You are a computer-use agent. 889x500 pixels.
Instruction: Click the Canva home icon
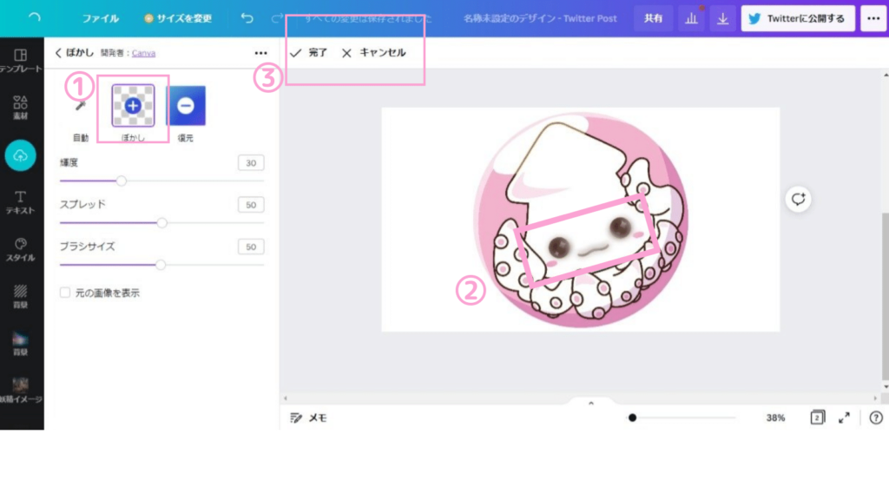click(x=35, y=18)
